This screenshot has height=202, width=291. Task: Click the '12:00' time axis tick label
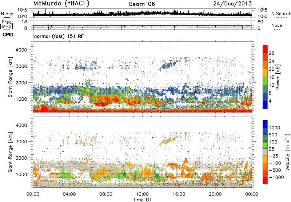point(142,194)
